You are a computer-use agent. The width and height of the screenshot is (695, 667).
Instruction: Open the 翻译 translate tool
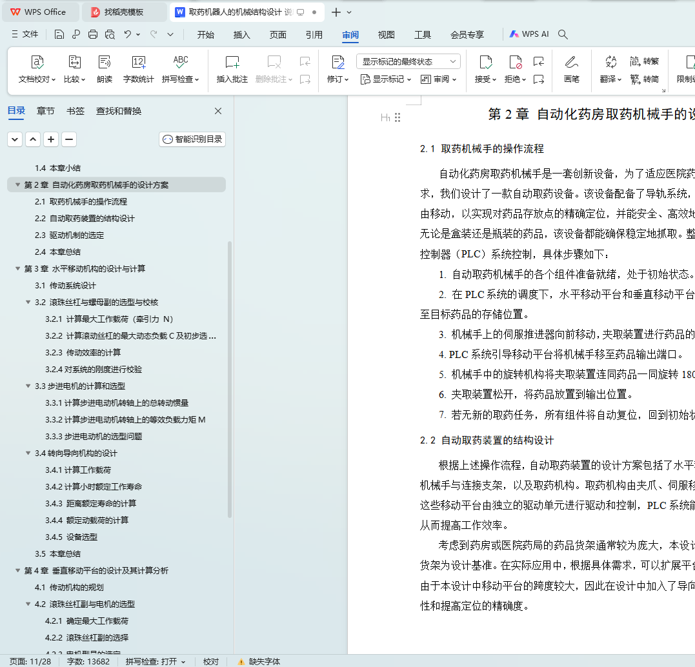(x=610, y=69)
